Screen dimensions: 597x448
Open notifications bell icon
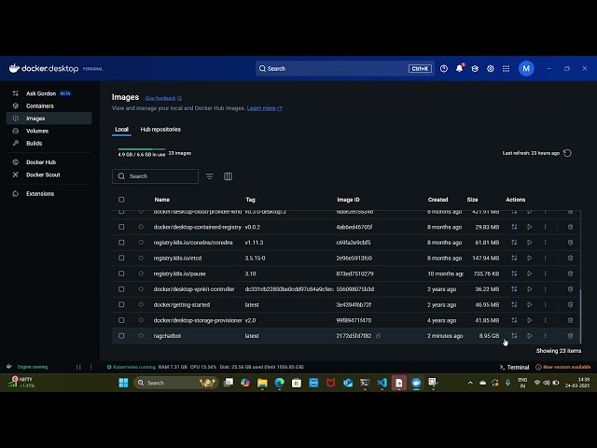(460, 68)
